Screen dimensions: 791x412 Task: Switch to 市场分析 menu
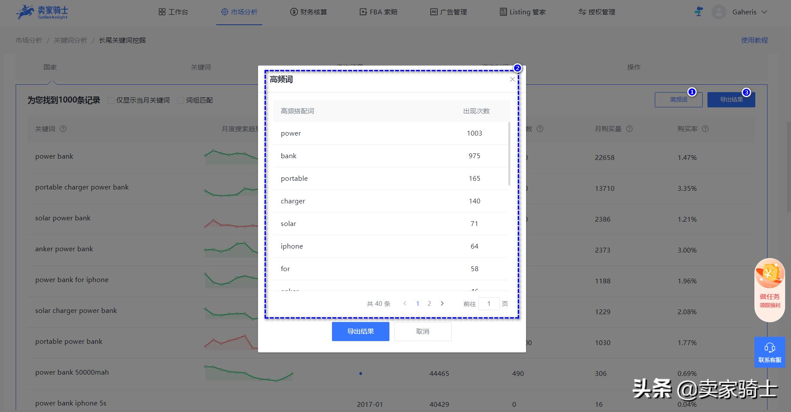[239, 12]
